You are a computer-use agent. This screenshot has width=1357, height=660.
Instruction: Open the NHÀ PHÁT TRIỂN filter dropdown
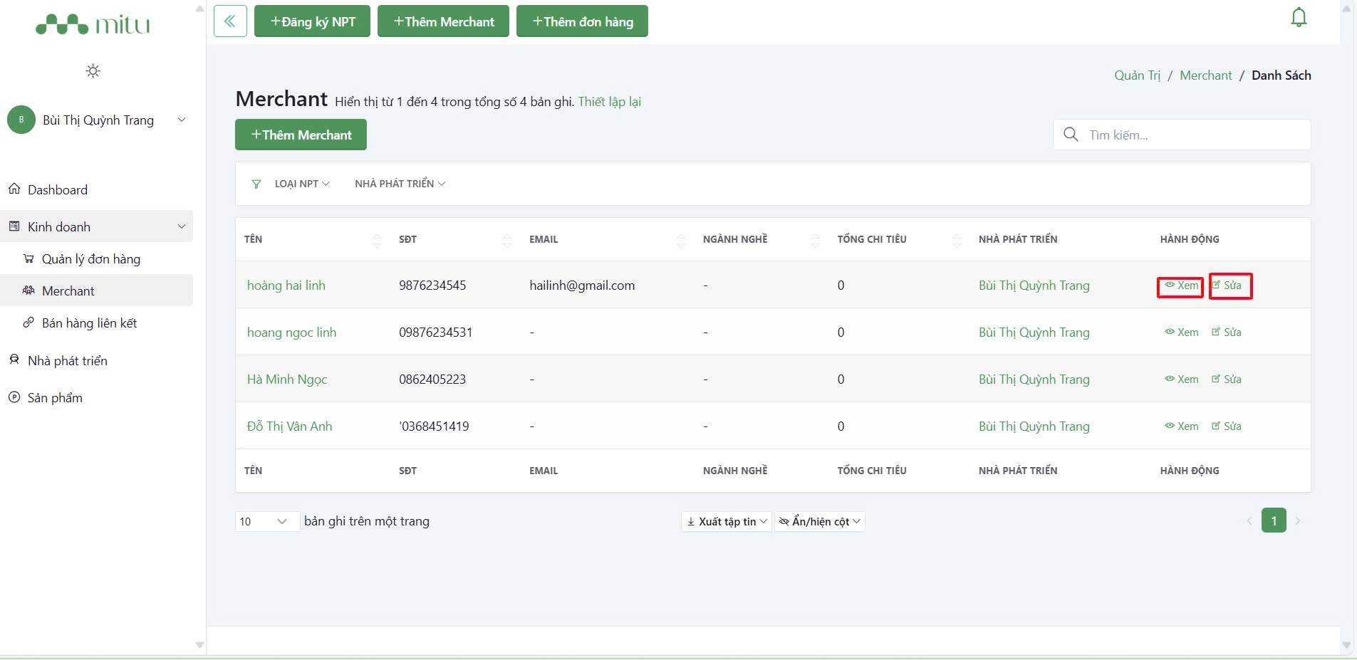tap(400, 184)
